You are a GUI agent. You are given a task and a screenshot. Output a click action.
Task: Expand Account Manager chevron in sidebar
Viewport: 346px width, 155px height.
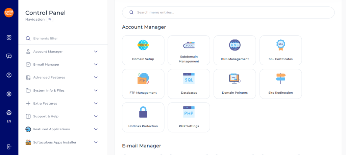point(96,52)
